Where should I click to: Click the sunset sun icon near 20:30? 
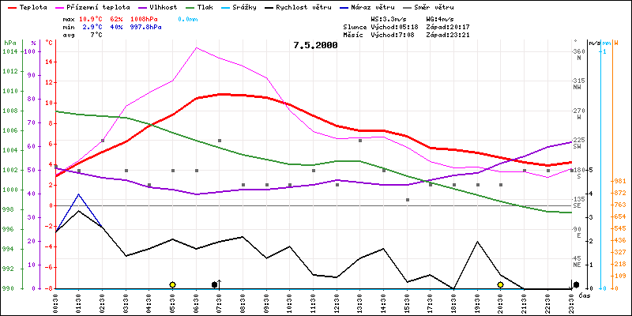500,284
